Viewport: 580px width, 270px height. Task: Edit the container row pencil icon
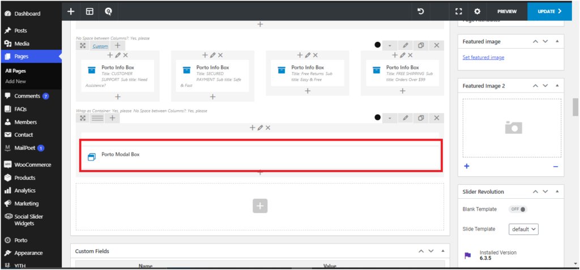pos(406,118)
